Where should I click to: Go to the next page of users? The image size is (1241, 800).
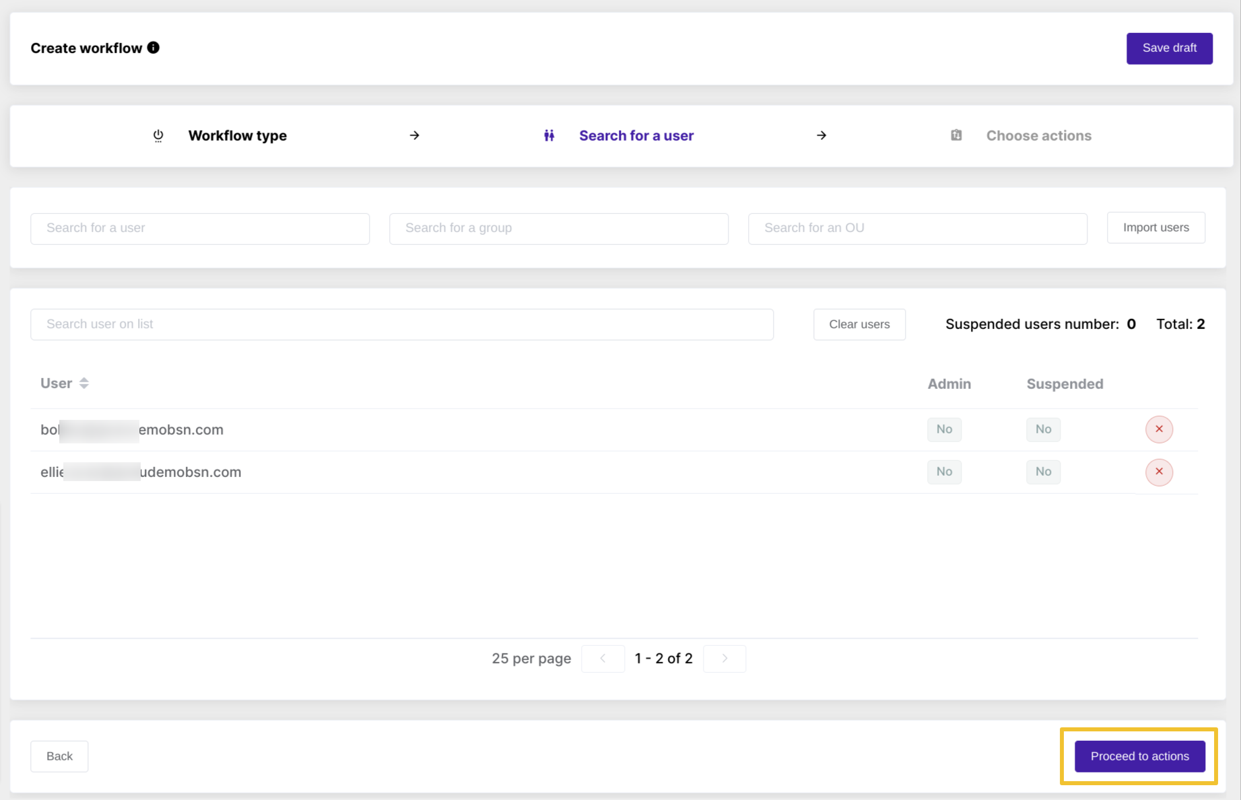[x=725, y=659]
